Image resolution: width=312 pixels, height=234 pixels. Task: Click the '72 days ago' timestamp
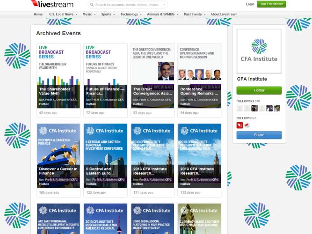[x=95, y=113]
